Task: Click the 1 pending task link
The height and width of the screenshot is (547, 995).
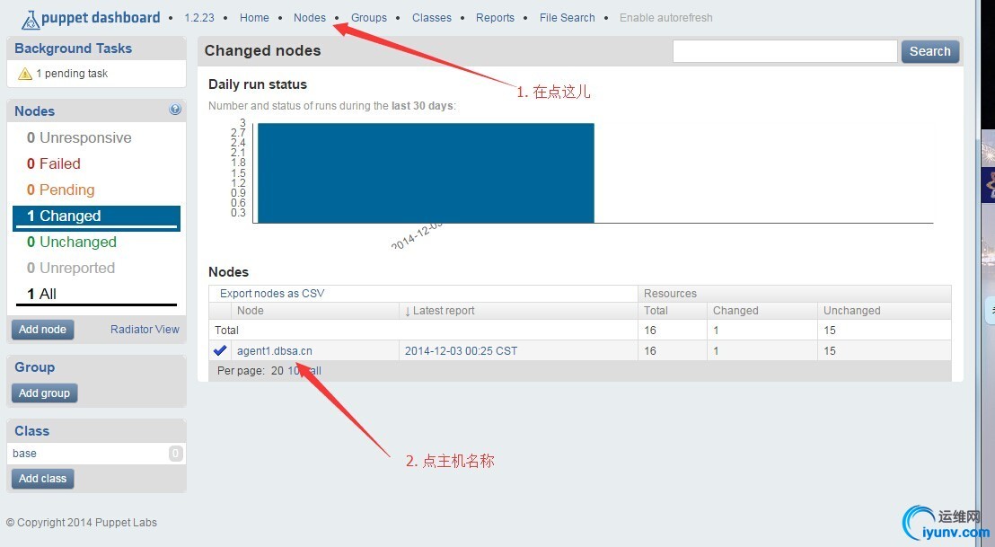Action: (72, 74)
